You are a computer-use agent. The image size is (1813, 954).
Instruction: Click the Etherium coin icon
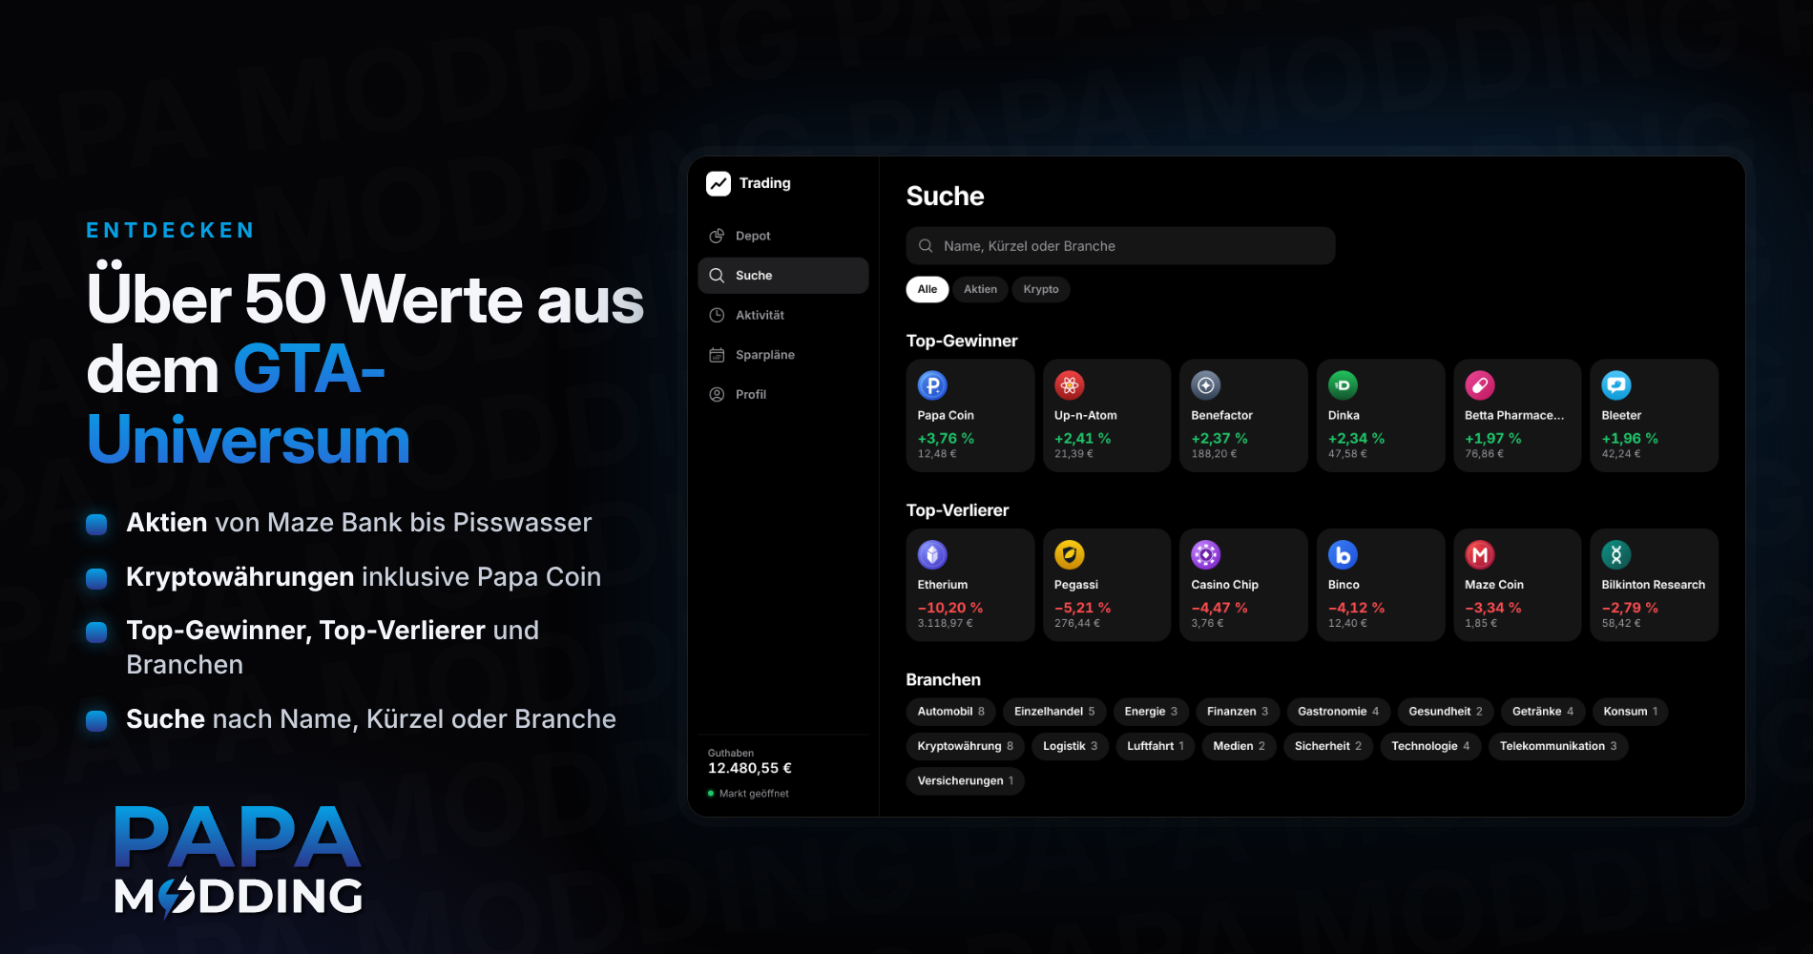click(932, 554)
